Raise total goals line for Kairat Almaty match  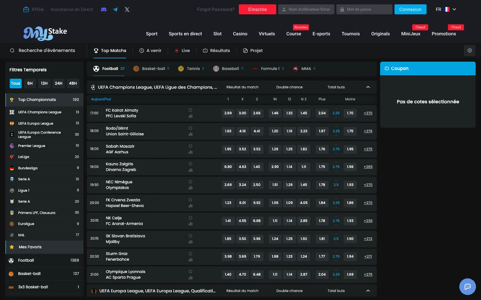(x=336, y=109)
